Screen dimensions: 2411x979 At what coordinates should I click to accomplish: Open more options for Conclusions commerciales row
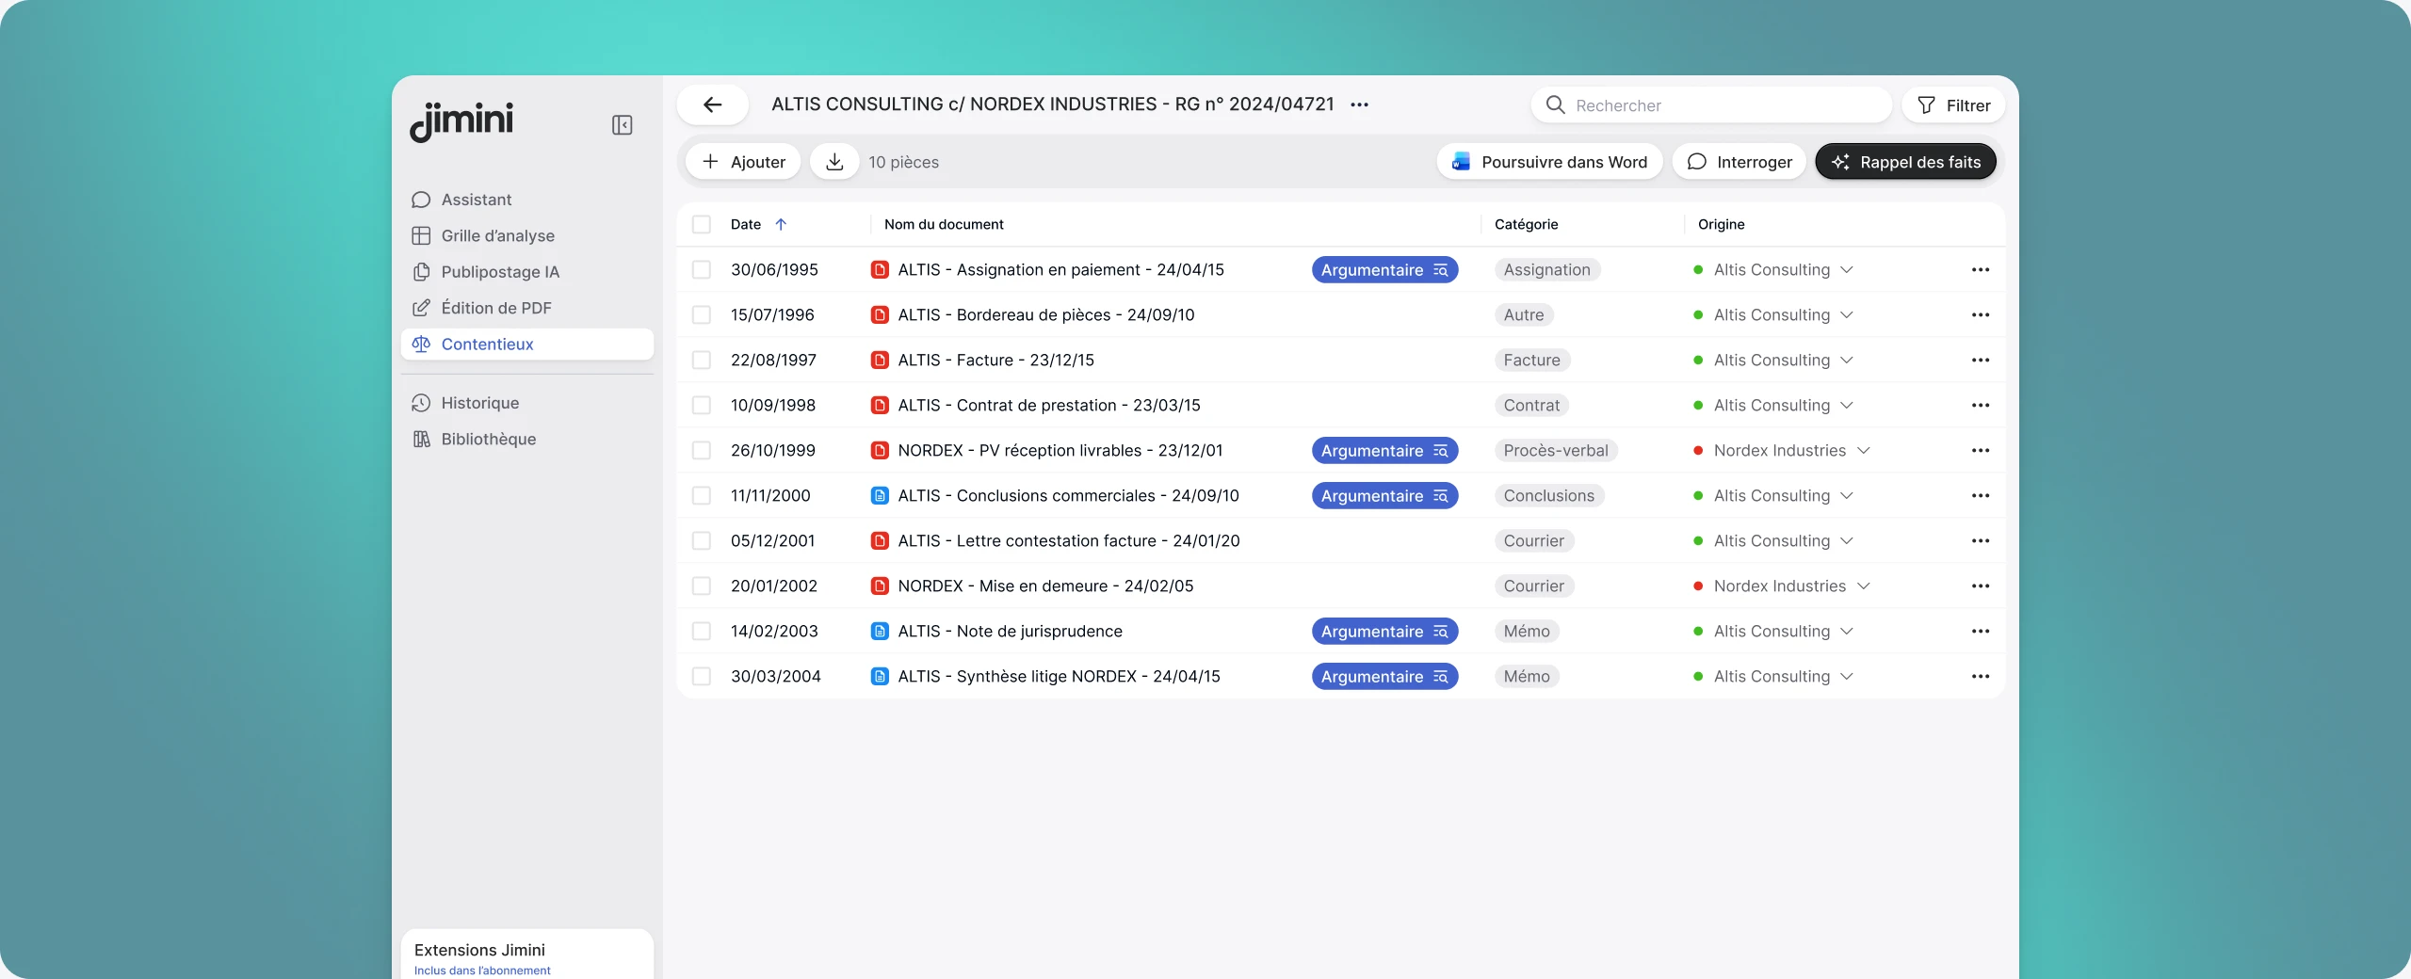coord(1981,496)
